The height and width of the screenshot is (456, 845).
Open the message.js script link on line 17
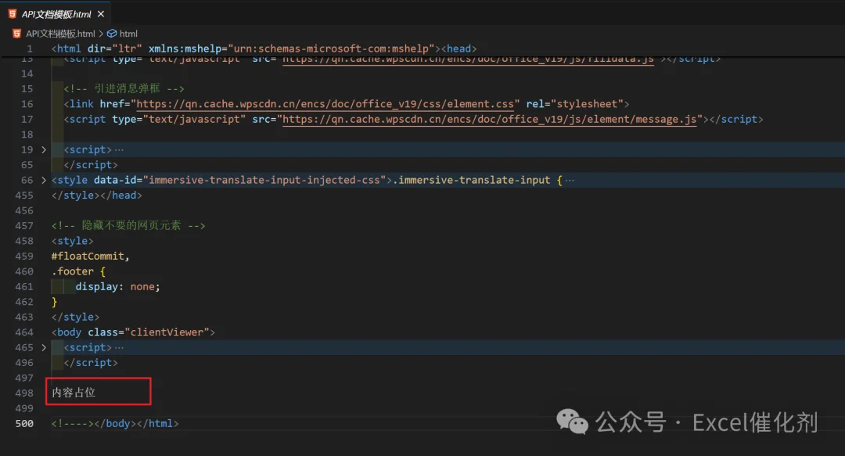[489, 119]
